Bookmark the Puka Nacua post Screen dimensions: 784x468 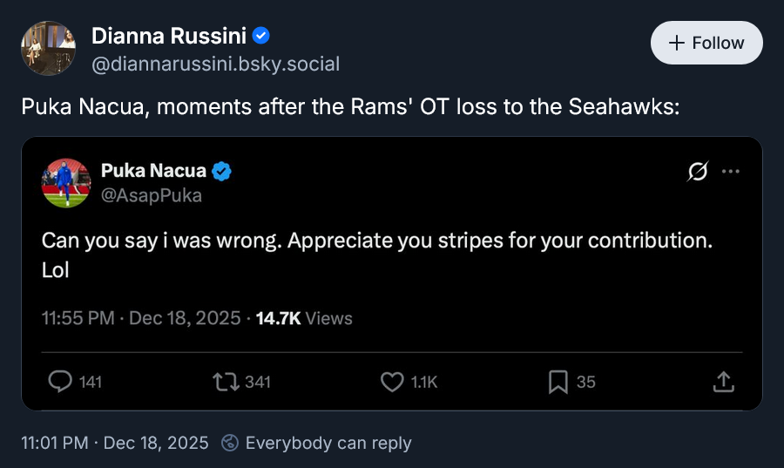tap(558, 382)
